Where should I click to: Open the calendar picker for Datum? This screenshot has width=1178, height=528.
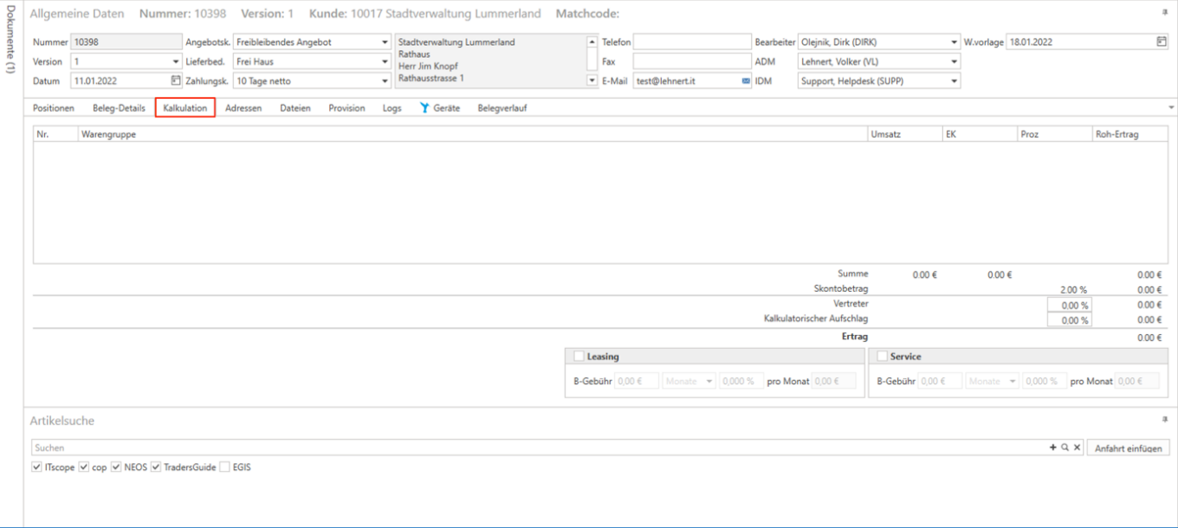tap(176, 80)
